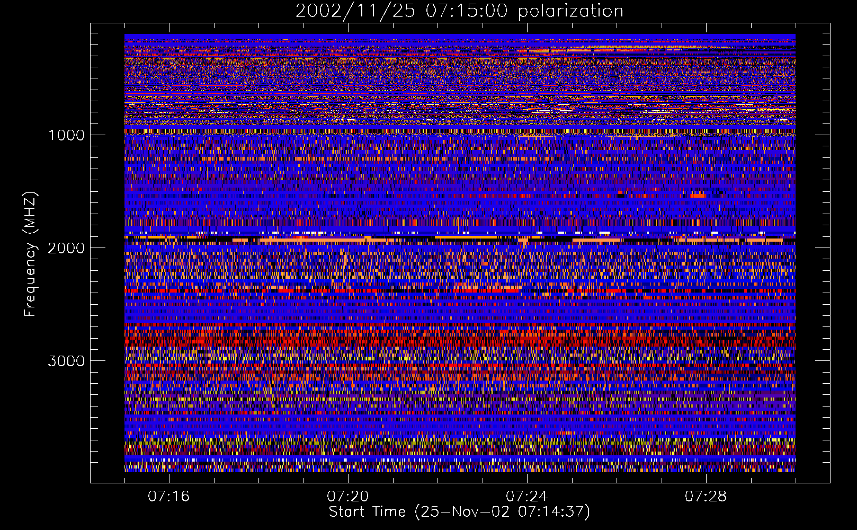The image size is (857, 530).
Task: Click the plot title '2002/11/25 07:15:00 polarization'
Action: [459, 11]
